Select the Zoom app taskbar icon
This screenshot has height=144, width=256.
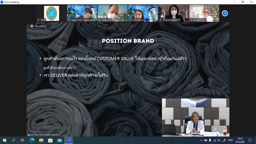(x=69, y=140)
